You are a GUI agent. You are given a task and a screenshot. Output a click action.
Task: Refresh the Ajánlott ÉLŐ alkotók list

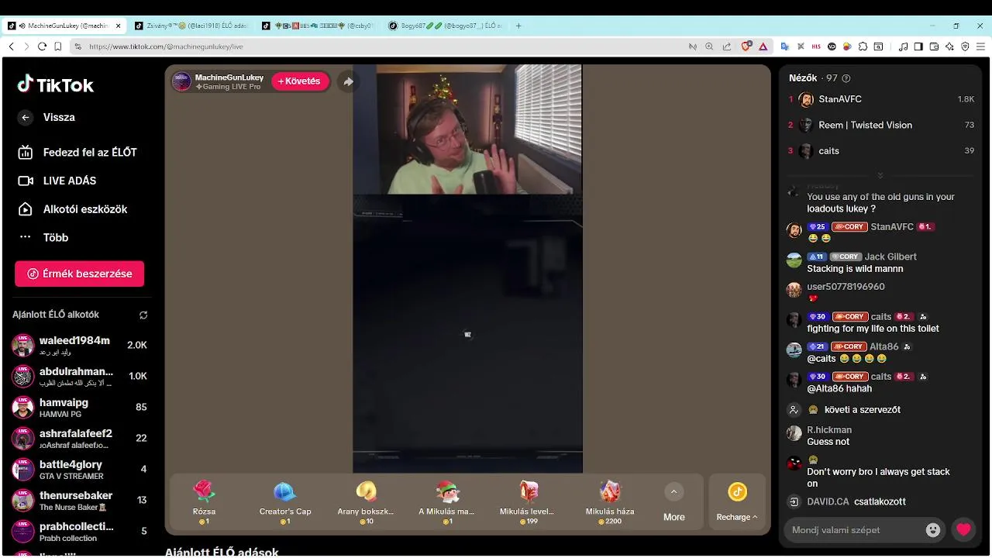(x=143, y=315)
